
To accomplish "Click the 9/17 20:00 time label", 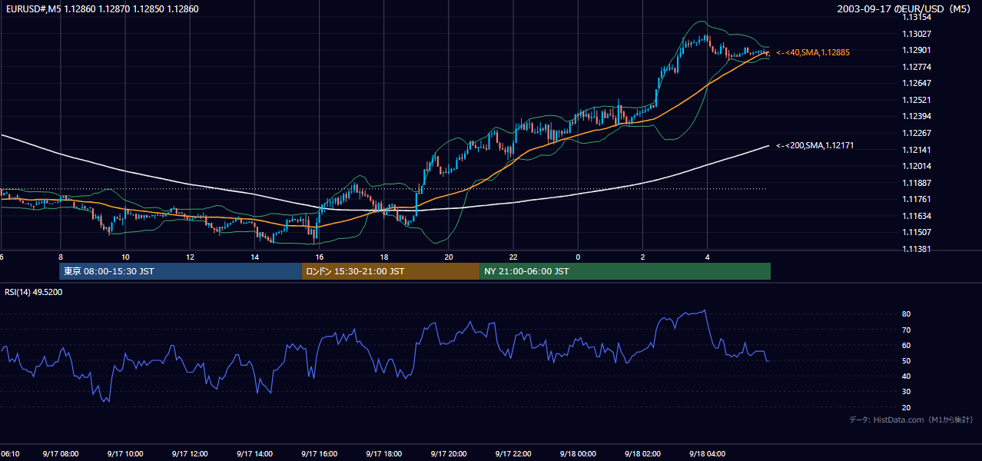I will coord(448,454).
